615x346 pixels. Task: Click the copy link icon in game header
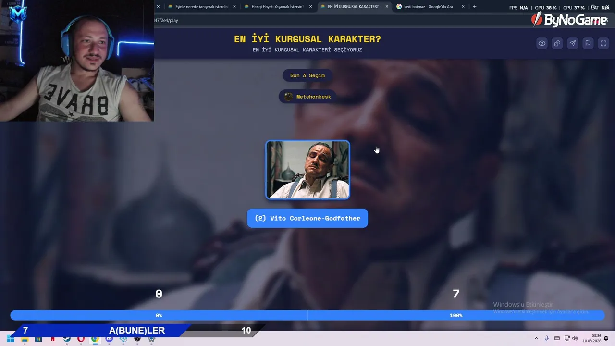coord(557,43)
